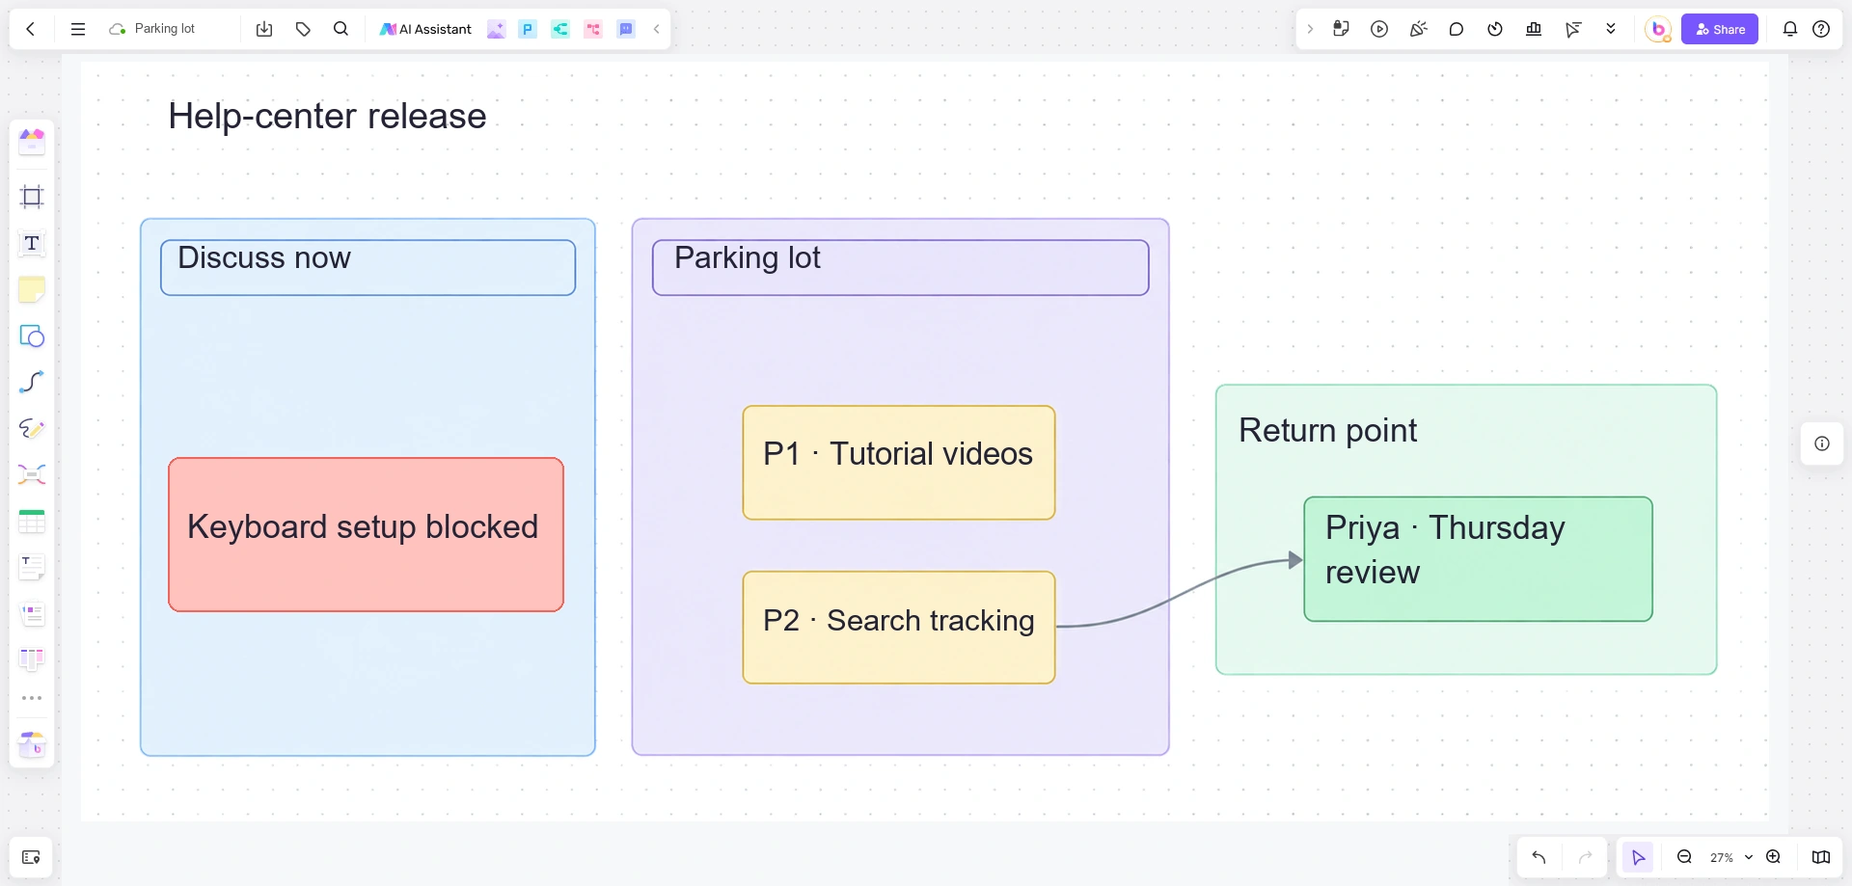Open the lock and sticky note icon
Screen dimensions: 1852x886
tap(1341, 29)
